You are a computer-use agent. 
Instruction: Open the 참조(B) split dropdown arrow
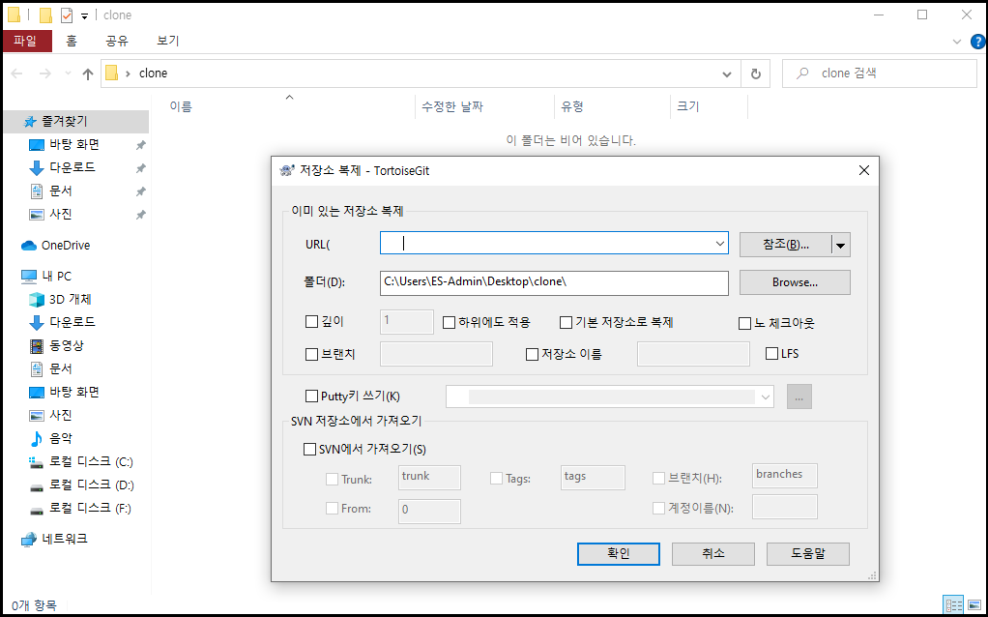click(840, 246)
